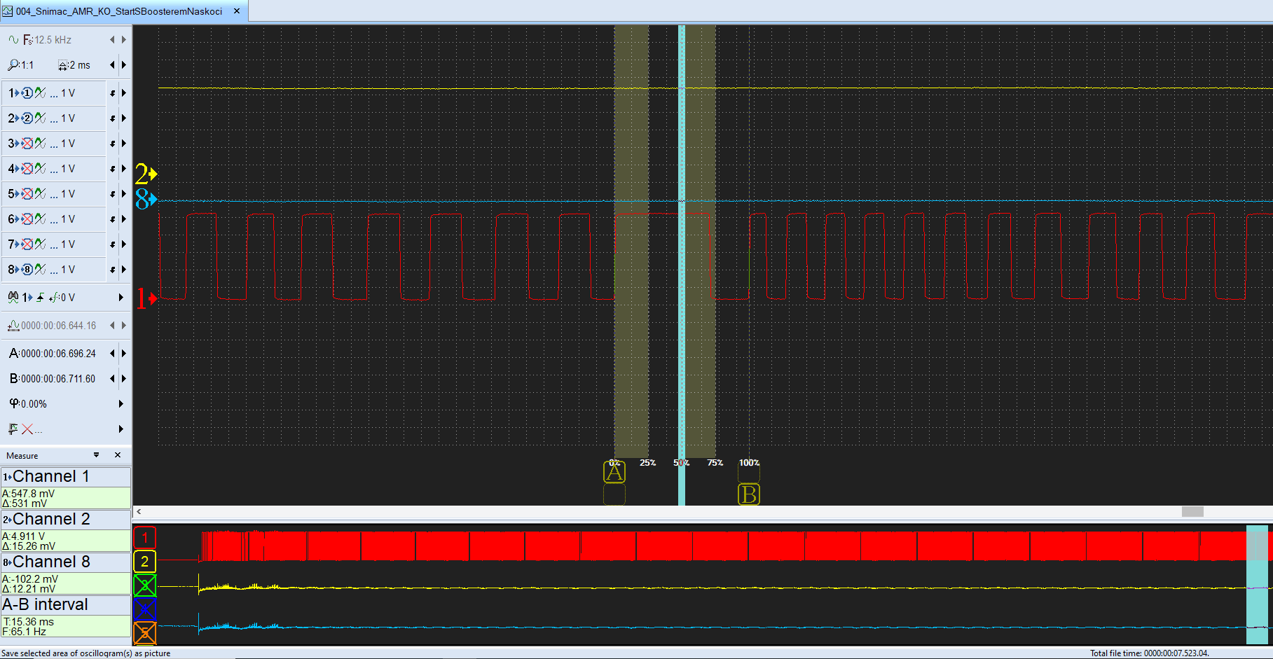Viewport: 1273px width, 659px height.
Task: Click the trigger rising edge icon
Action: pos(41,298)
